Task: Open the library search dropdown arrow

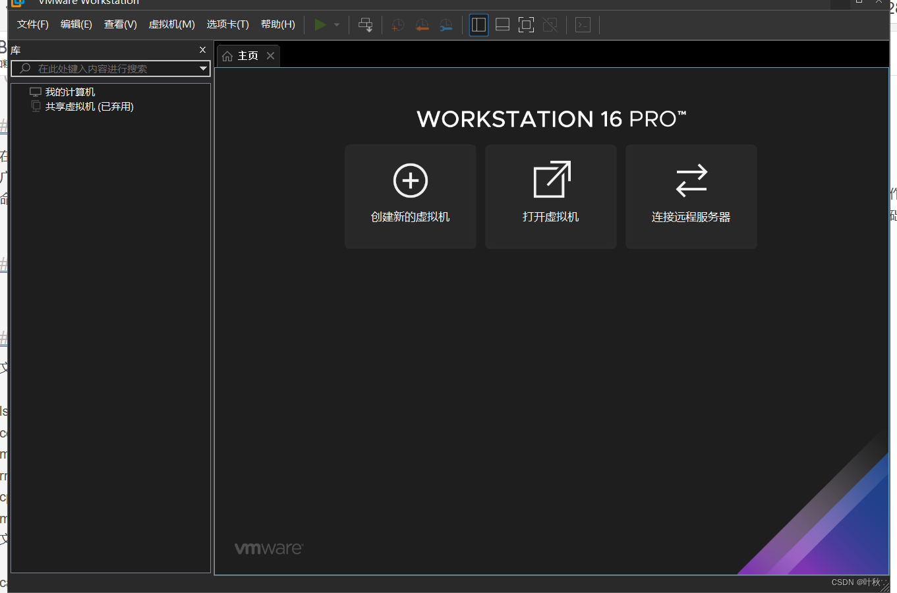Action: click(x=203, y=69)
